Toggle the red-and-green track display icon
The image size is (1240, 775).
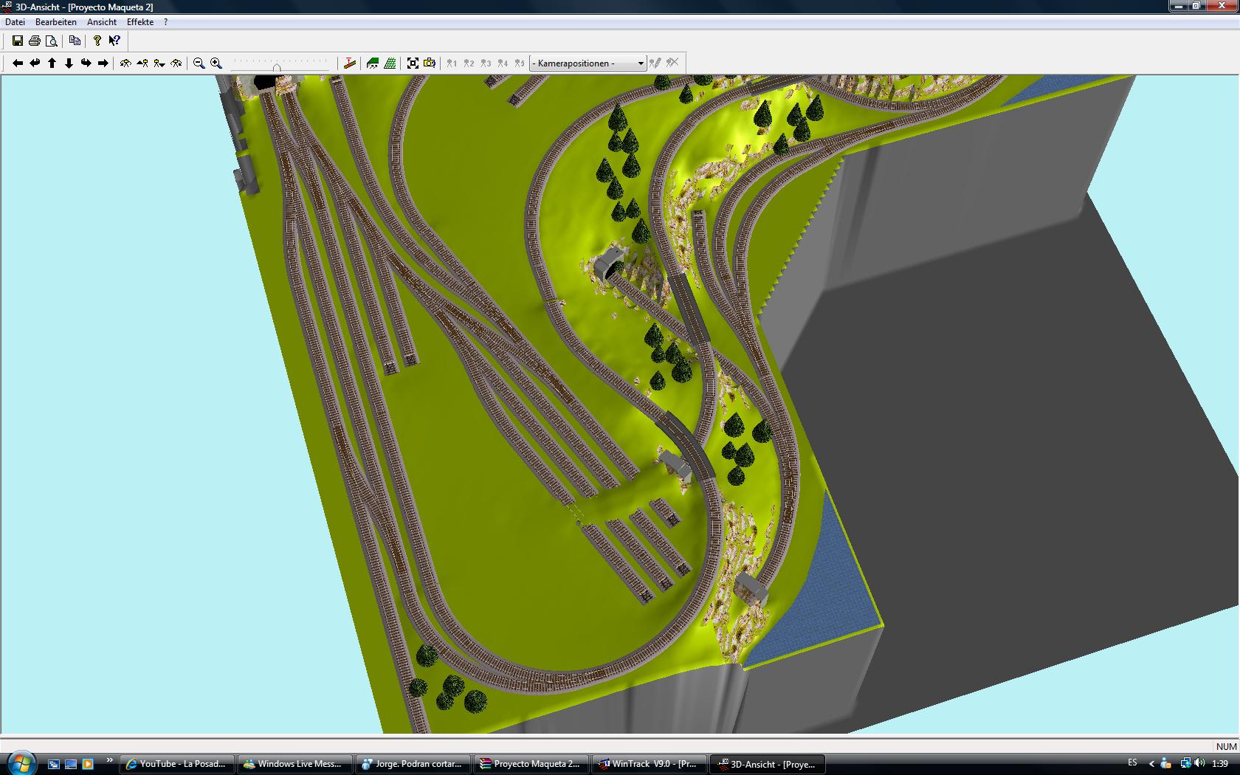pos(350,63)
